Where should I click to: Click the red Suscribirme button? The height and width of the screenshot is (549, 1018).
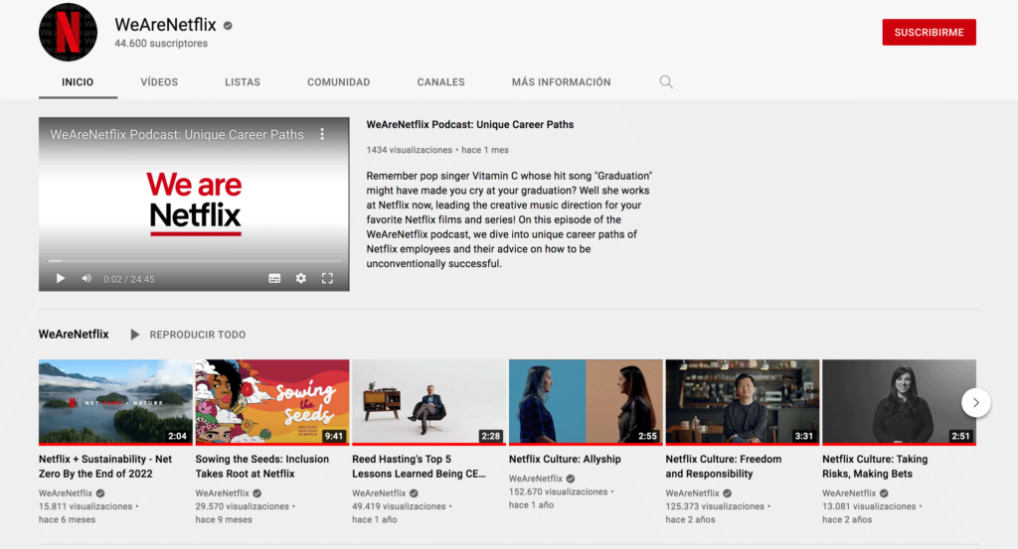pos(929,33)
